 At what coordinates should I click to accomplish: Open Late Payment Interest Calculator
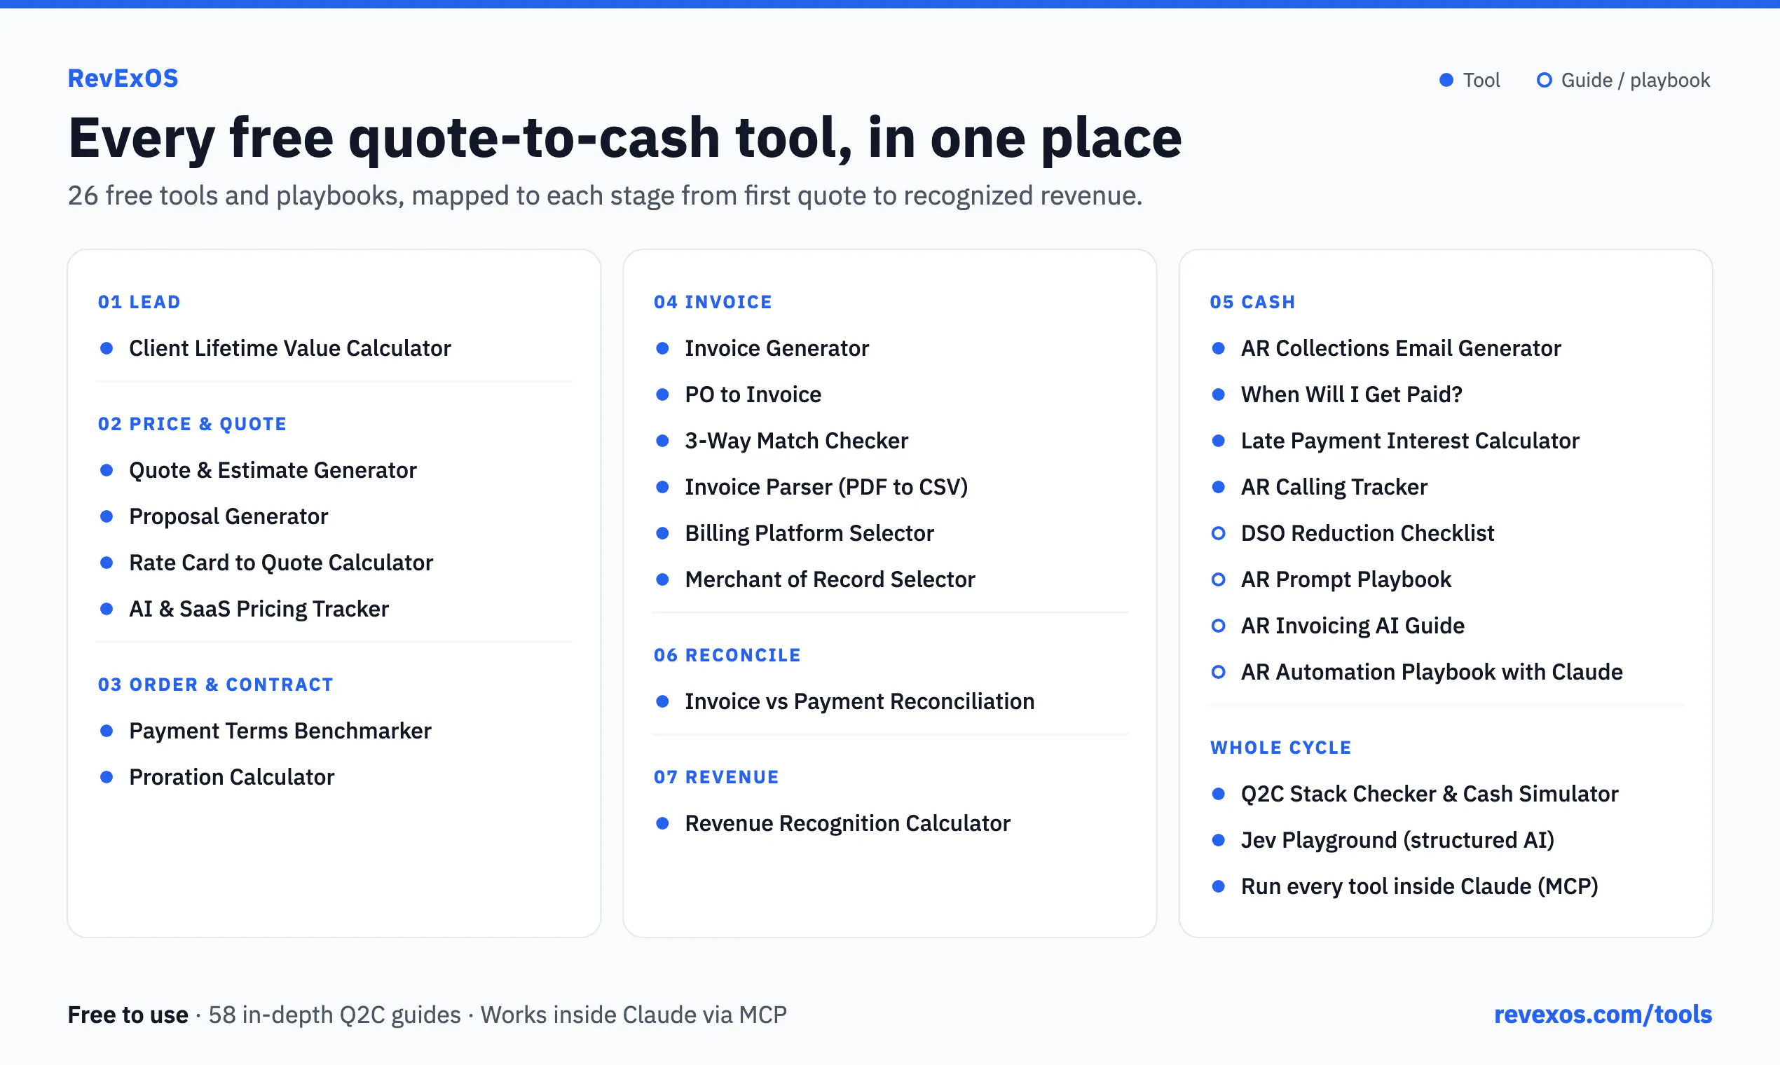1410,441
